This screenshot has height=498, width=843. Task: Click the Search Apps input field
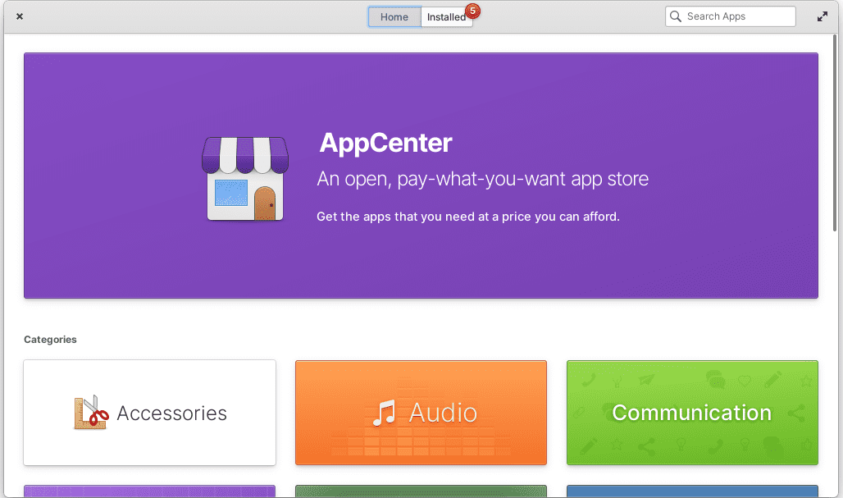pos(734,16)
